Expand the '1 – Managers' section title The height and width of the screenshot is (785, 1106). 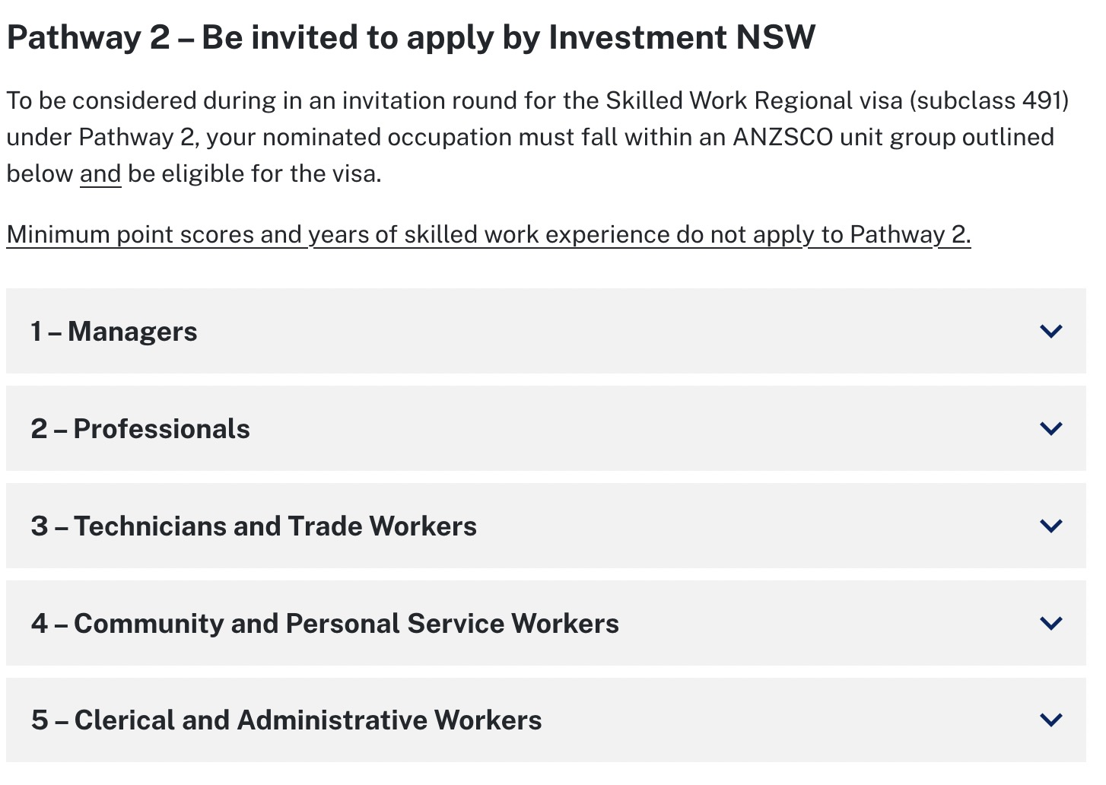tap(114, 332)
